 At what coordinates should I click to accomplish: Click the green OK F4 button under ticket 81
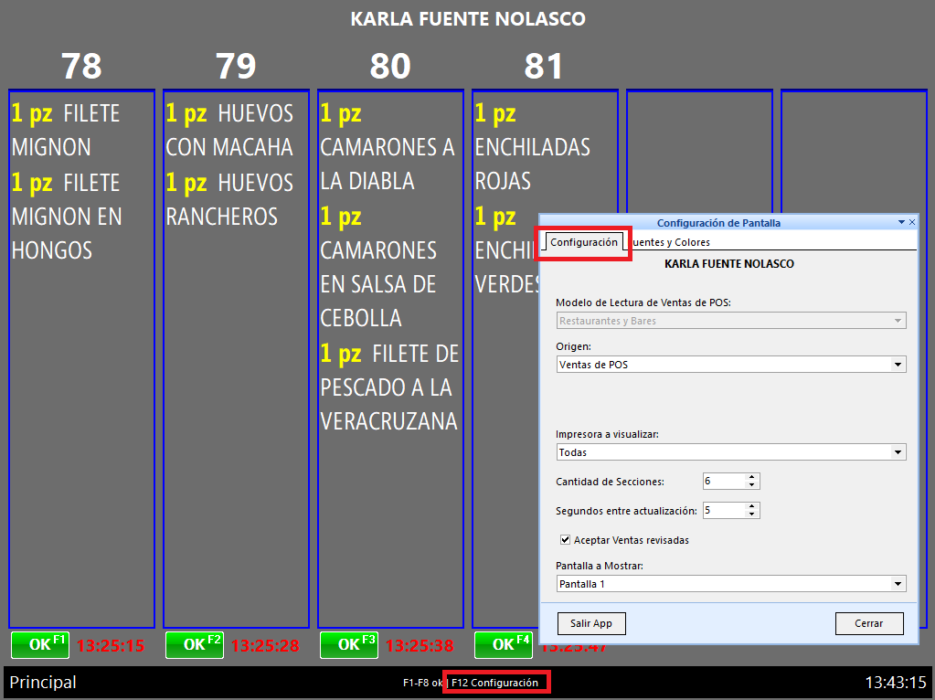click(503, 644)
